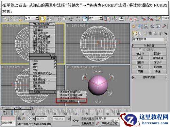
Task: Choose 转换为可编辑网格 from the submenu
Action: coord(71,92)
